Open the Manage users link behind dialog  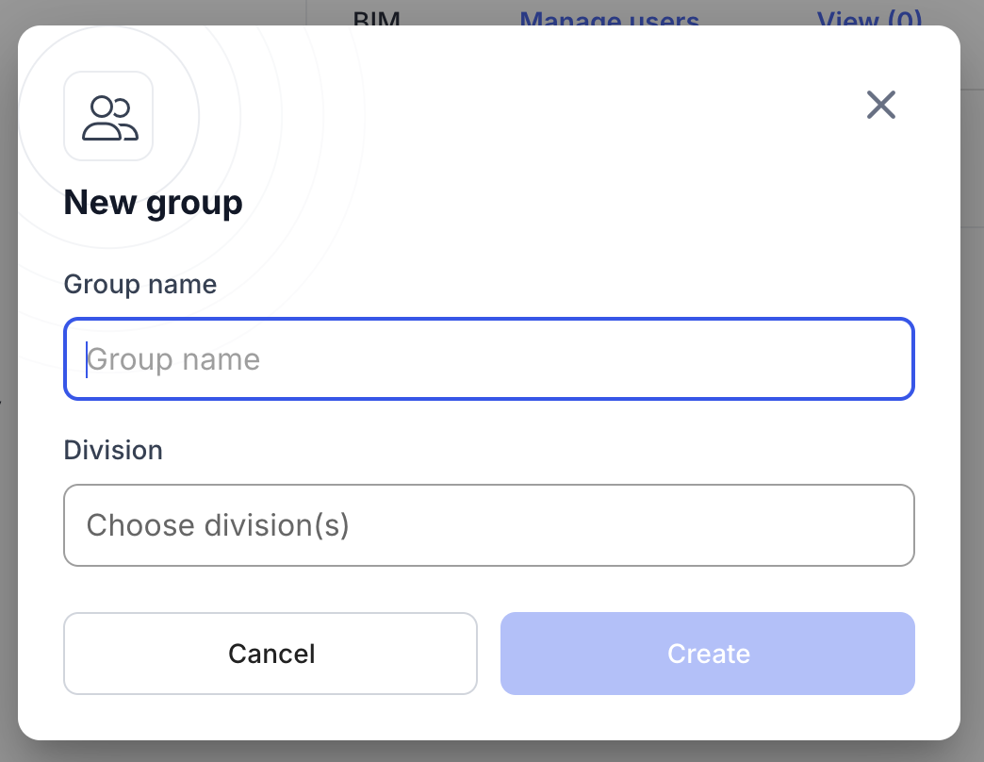tap(609, 18)
